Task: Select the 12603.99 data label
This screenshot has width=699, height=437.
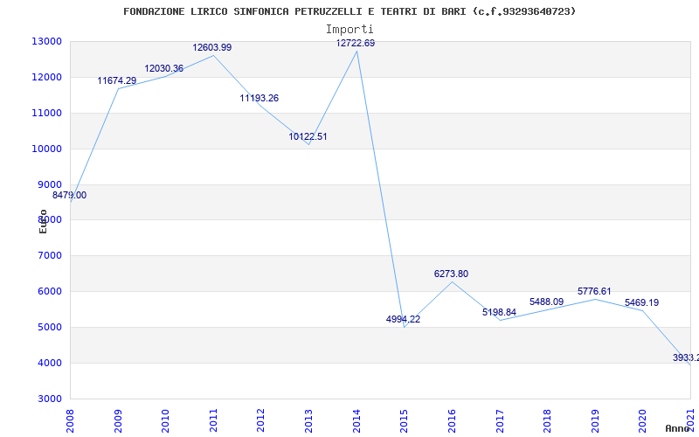Action: [x=212, y=47]
